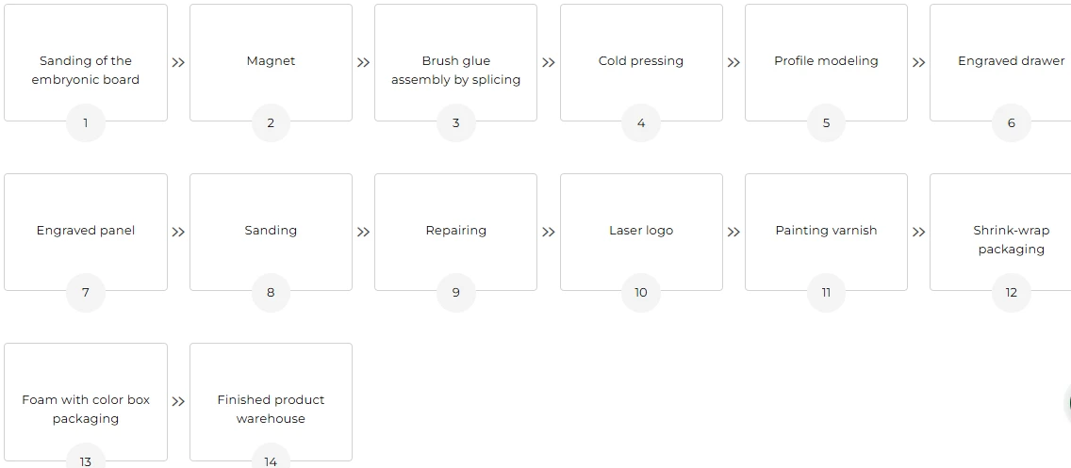Click the arrow after Foam with color box packaging
Viewport: 1071px width, 468px height.
coord(178,401)
